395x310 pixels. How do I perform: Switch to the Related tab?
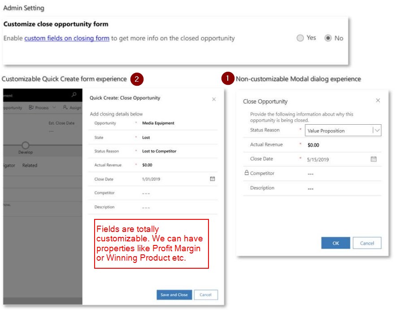[30, 166]
